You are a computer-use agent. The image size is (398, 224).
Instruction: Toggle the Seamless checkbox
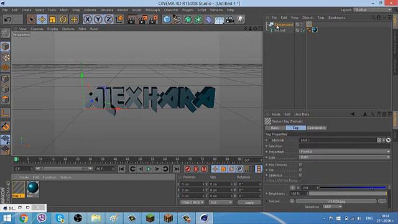[300, 175]
